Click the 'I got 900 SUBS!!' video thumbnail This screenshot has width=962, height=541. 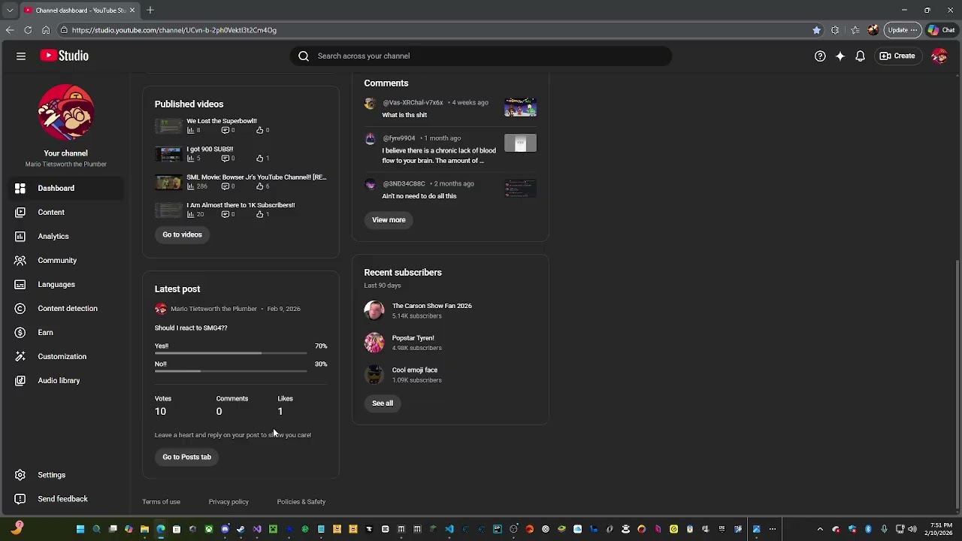point(168,154)
